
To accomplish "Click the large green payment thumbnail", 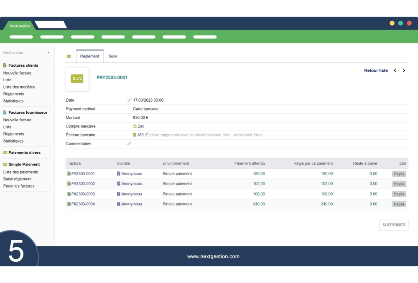I will [x=77, y=79].
